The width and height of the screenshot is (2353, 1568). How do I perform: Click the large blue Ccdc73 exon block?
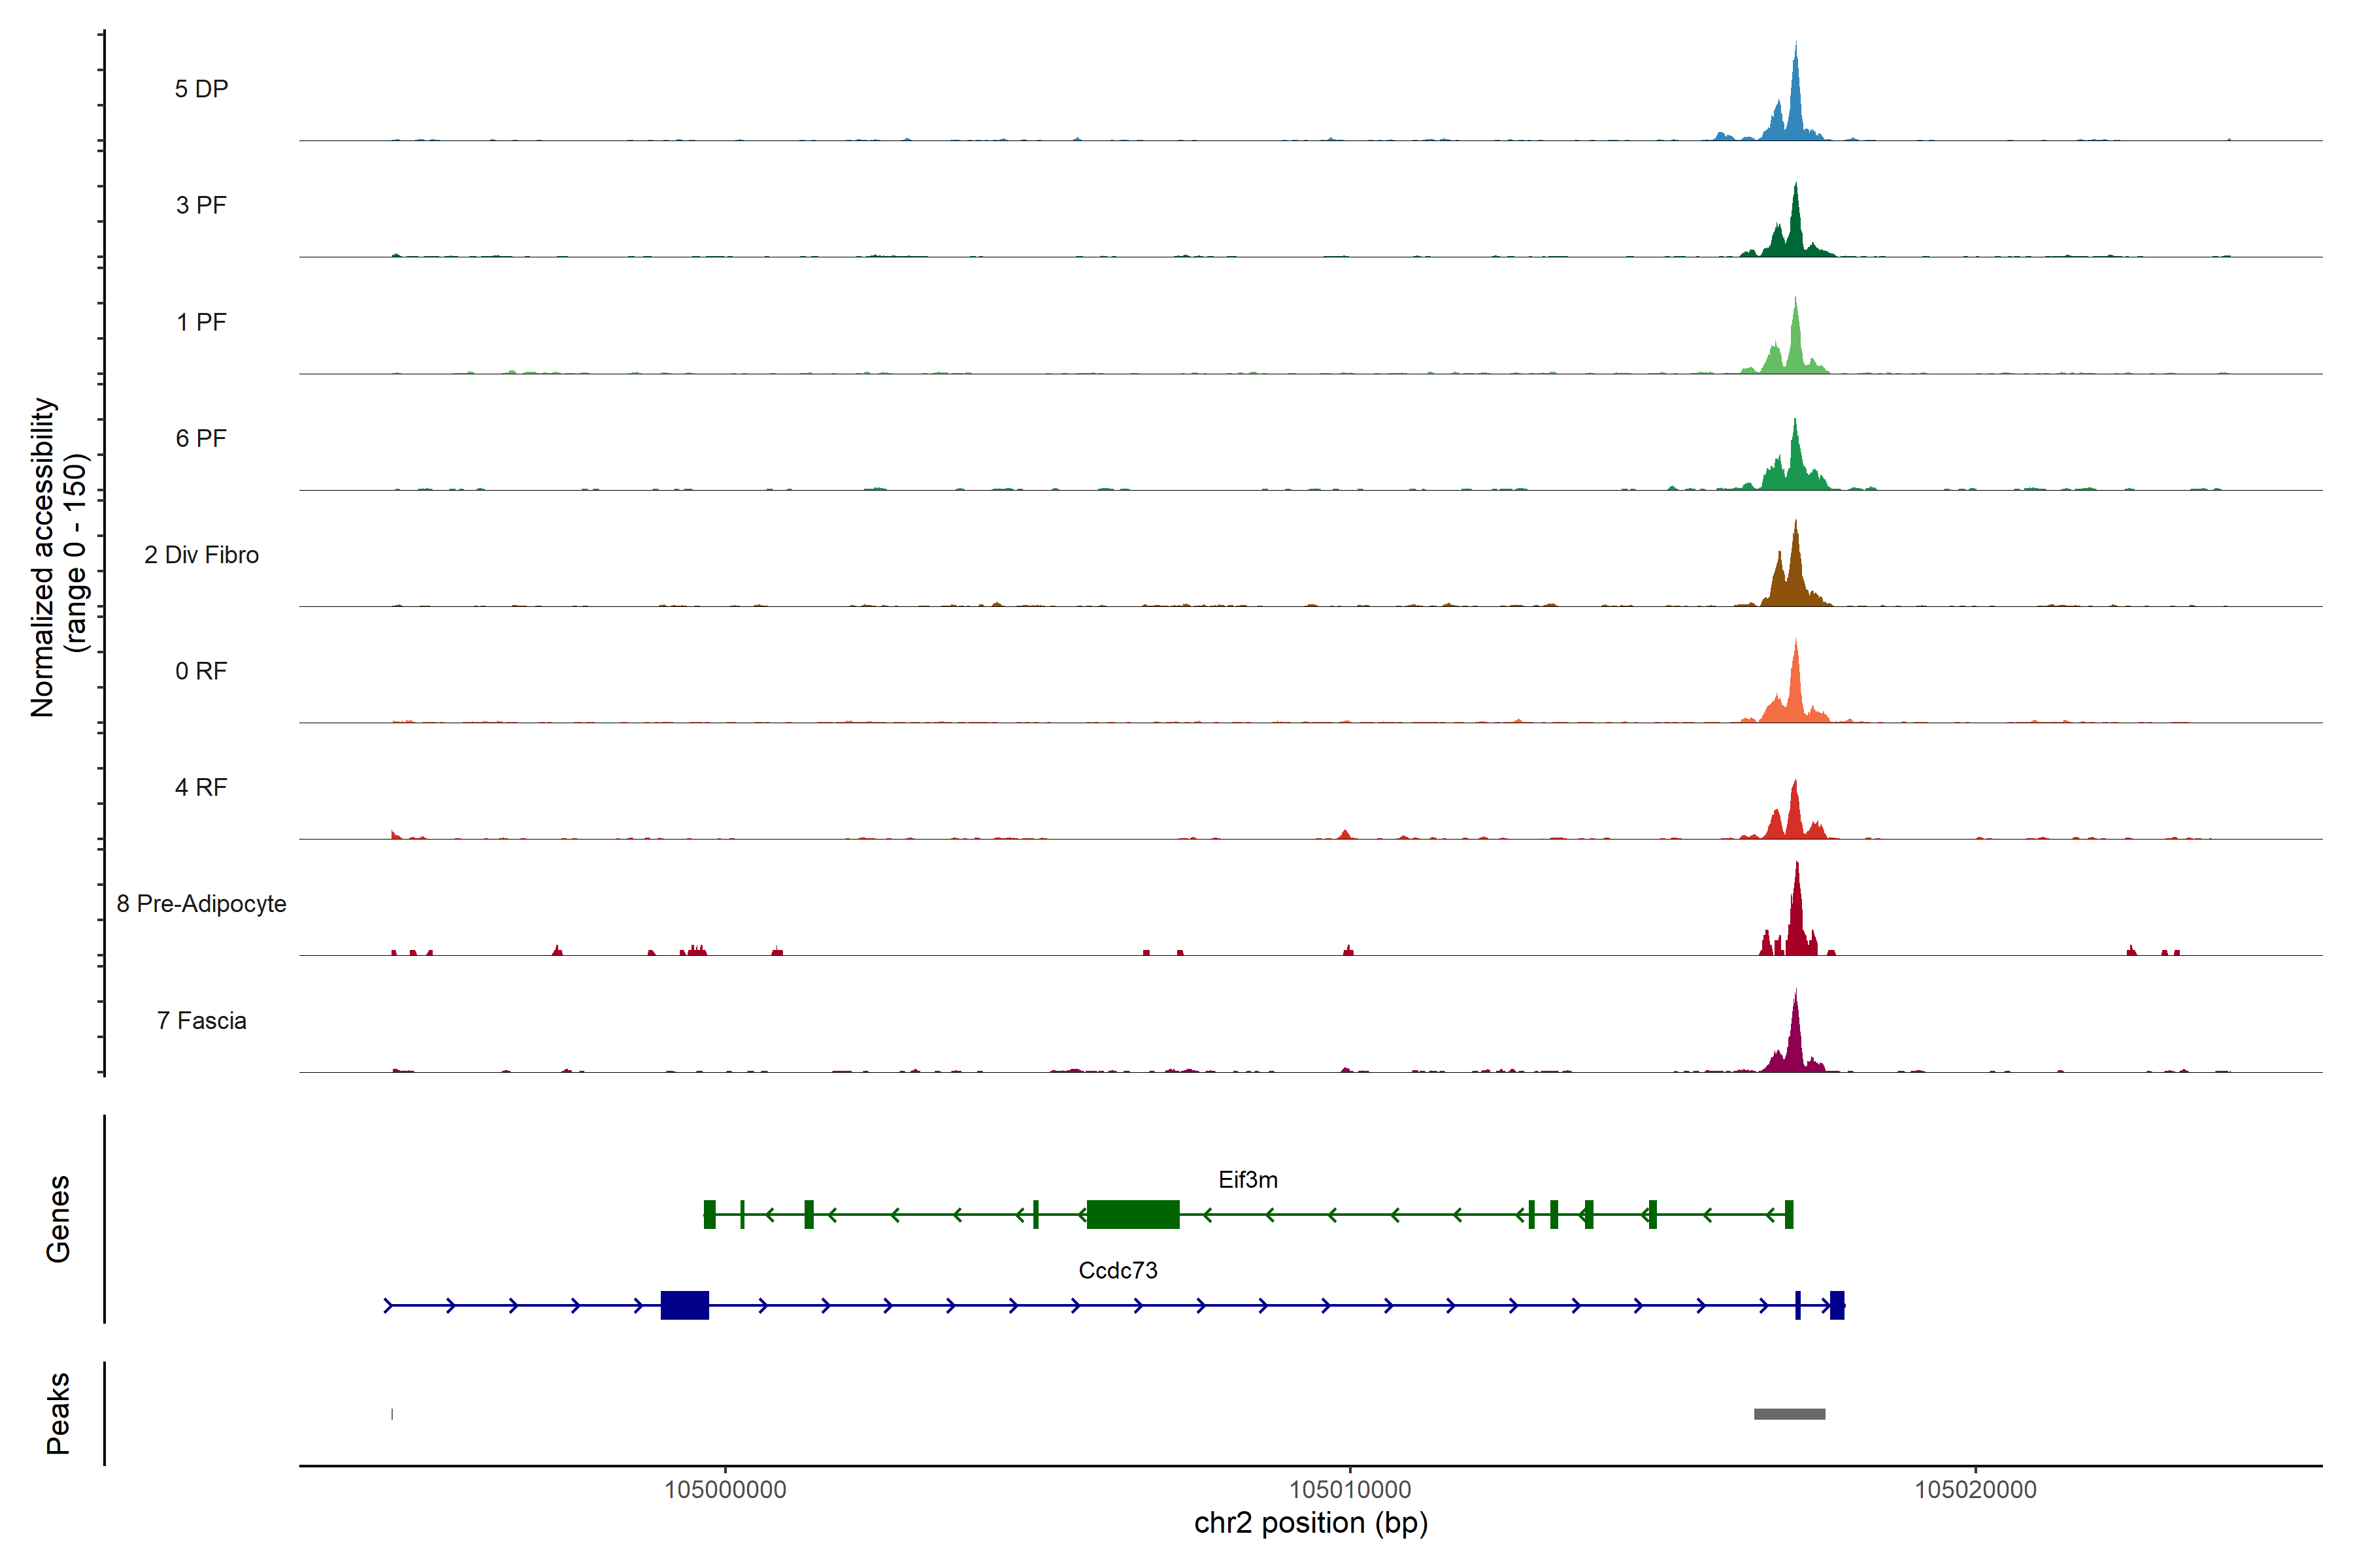click(684, 1305)
